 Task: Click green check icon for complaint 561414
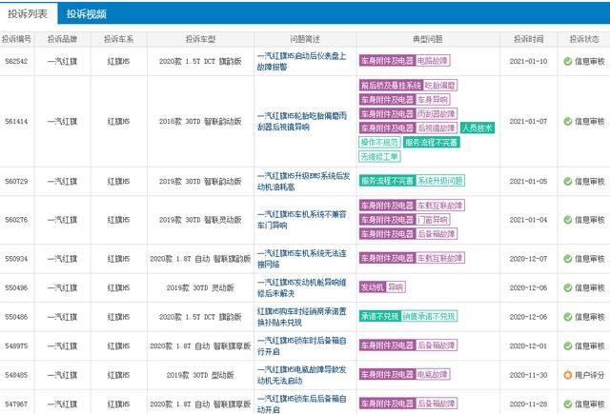point(568,122)
